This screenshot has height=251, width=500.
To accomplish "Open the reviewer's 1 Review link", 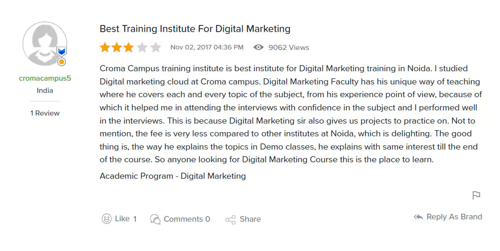I will (x=45, y=113).
